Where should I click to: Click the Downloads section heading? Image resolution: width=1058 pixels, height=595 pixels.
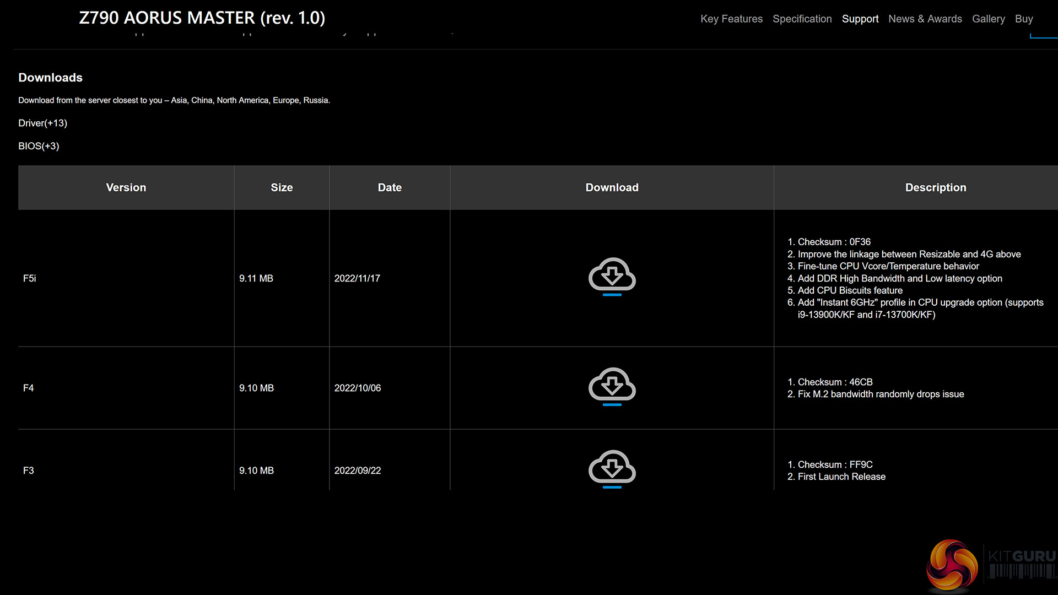(50, 78)
